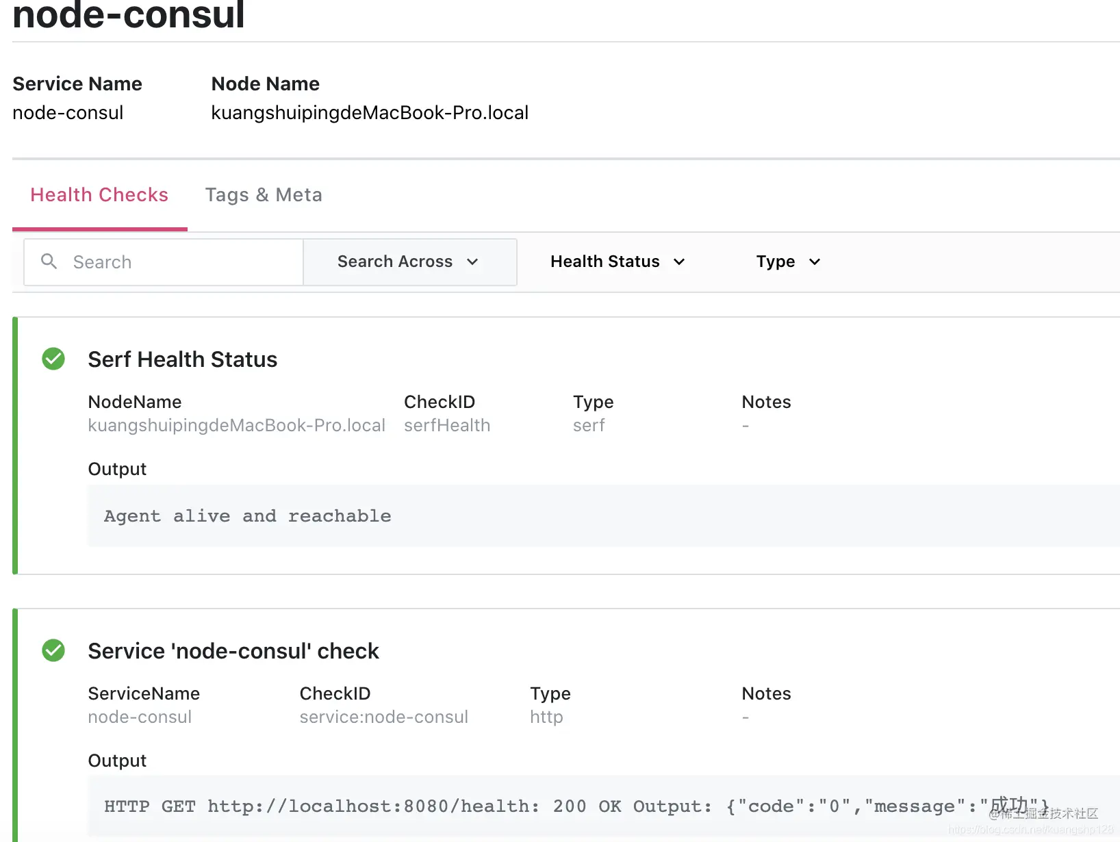Click the chevron arrow next to Search Across

472,262
